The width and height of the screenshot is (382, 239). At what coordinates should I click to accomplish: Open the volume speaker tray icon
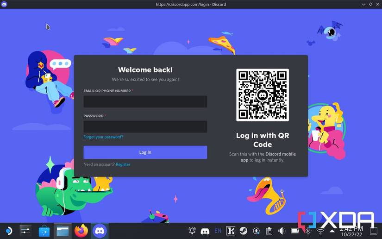point(282,231)
